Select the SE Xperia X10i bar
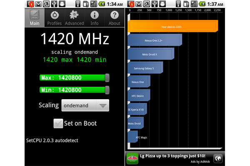The width and height of the screenshot is (250, 166). point(137,109)
